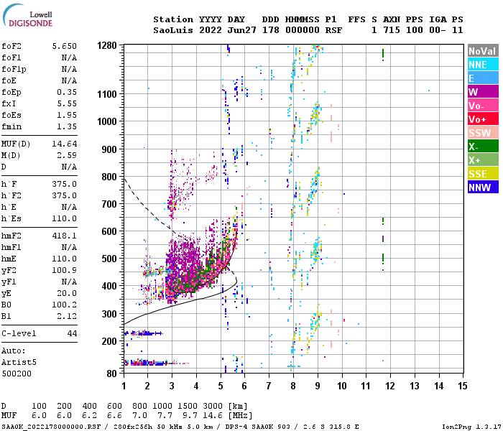Click the foEp value 0.35

[67, 93]
